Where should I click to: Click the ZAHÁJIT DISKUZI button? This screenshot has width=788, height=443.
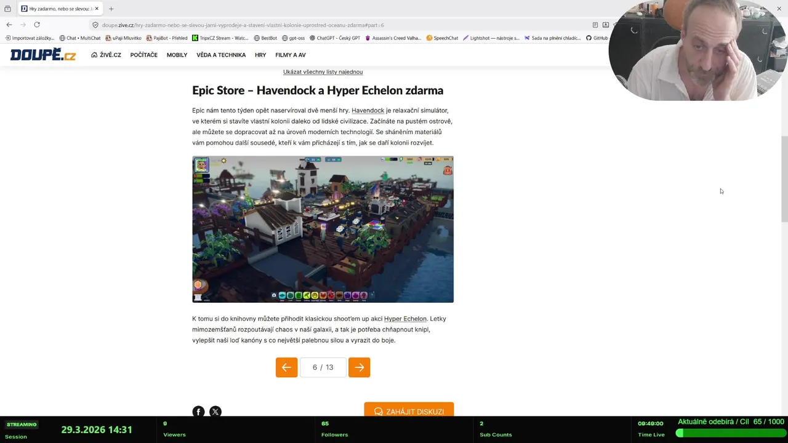[409, 411]
